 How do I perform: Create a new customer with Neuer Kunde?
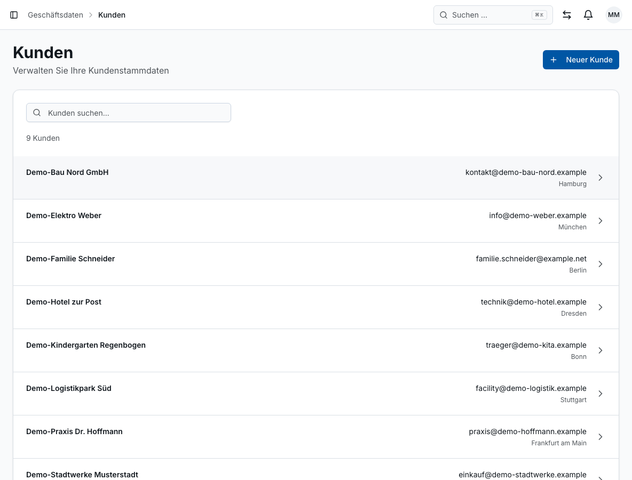(x=581, y=60)
